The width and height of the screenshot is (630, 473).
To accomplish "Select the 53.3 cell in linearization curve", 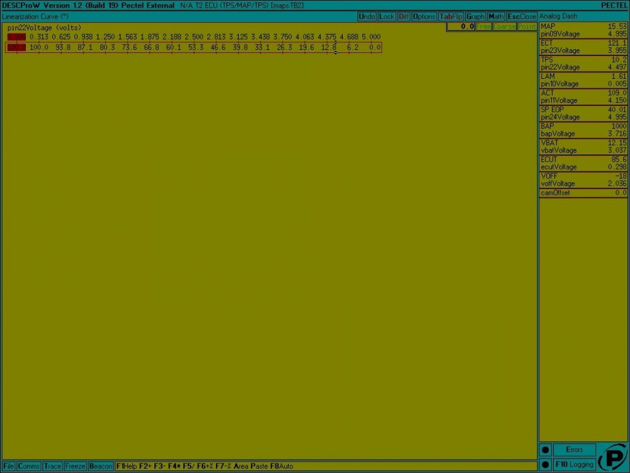I will pos(195,47).
